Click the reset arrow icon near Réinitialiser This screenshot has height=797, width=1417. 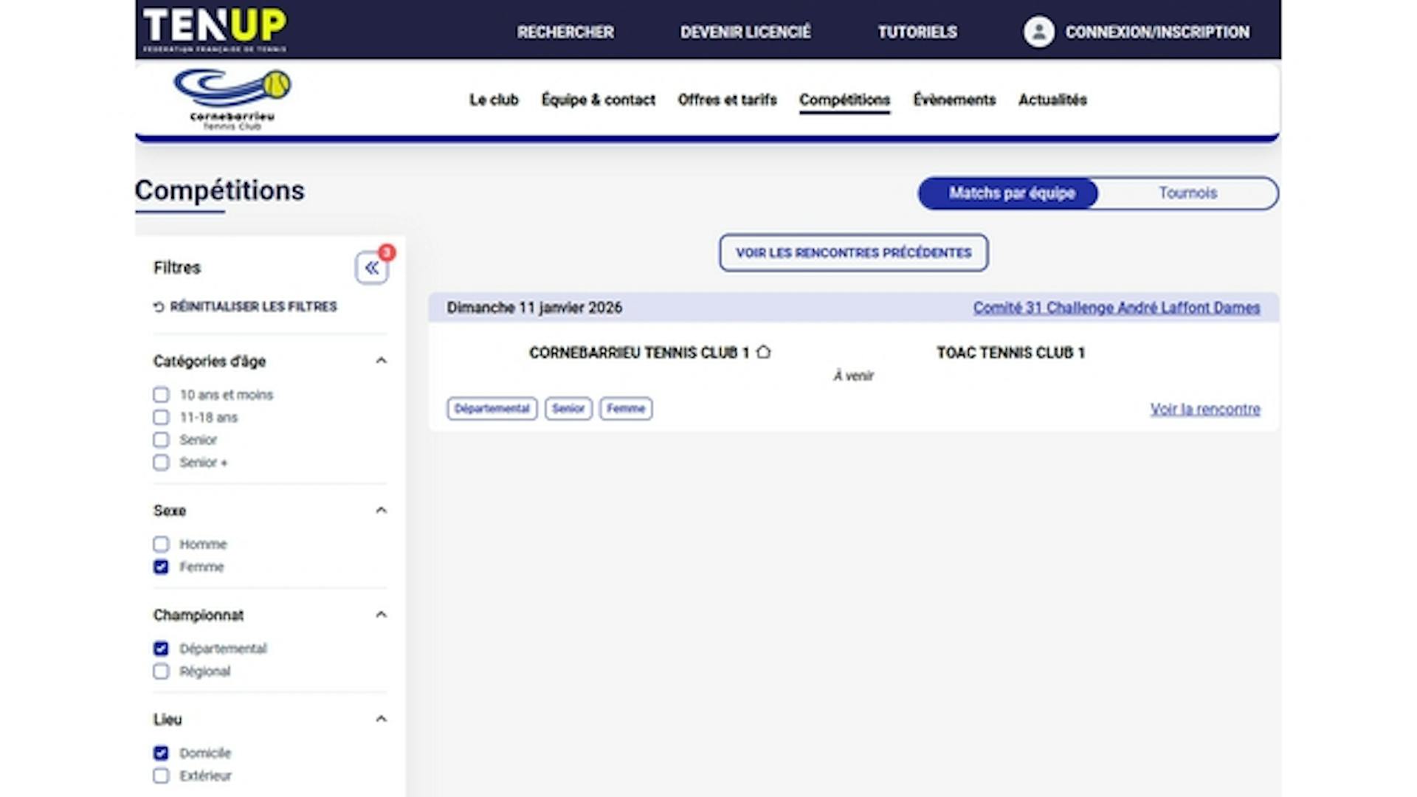[x=159, y=307]
